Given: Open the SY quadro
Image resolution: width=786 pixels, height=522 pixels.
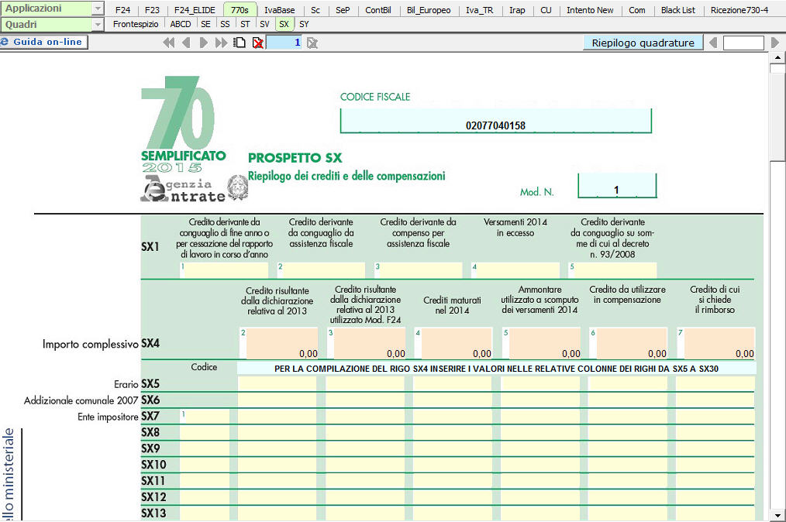Looking at the screenshot, I should click(304, 24).
